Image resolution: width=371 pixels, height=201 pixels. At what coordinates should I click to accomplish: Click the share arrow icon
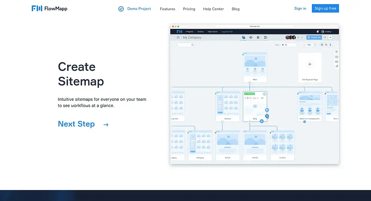(x=330, y=37)
